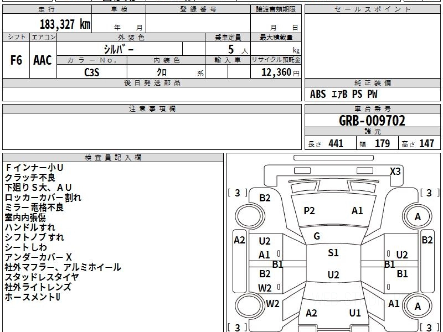Select the mileage value 183,327 km

click(x=65, y=24)
